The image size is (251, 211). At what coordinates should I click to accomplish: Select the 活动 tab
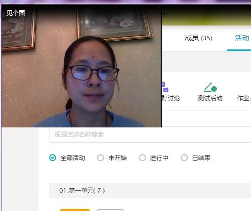[242, 38]
